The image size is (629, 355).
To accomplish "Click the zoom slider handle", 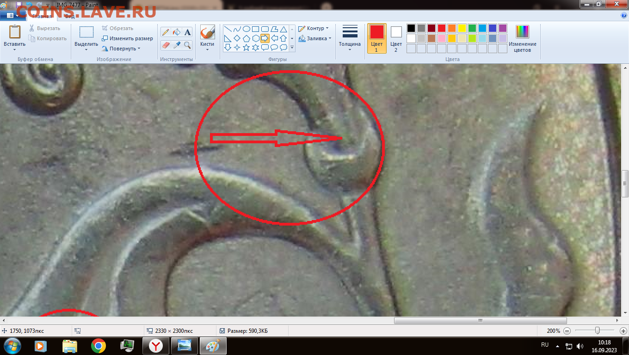I will click(x=598, y=331).
